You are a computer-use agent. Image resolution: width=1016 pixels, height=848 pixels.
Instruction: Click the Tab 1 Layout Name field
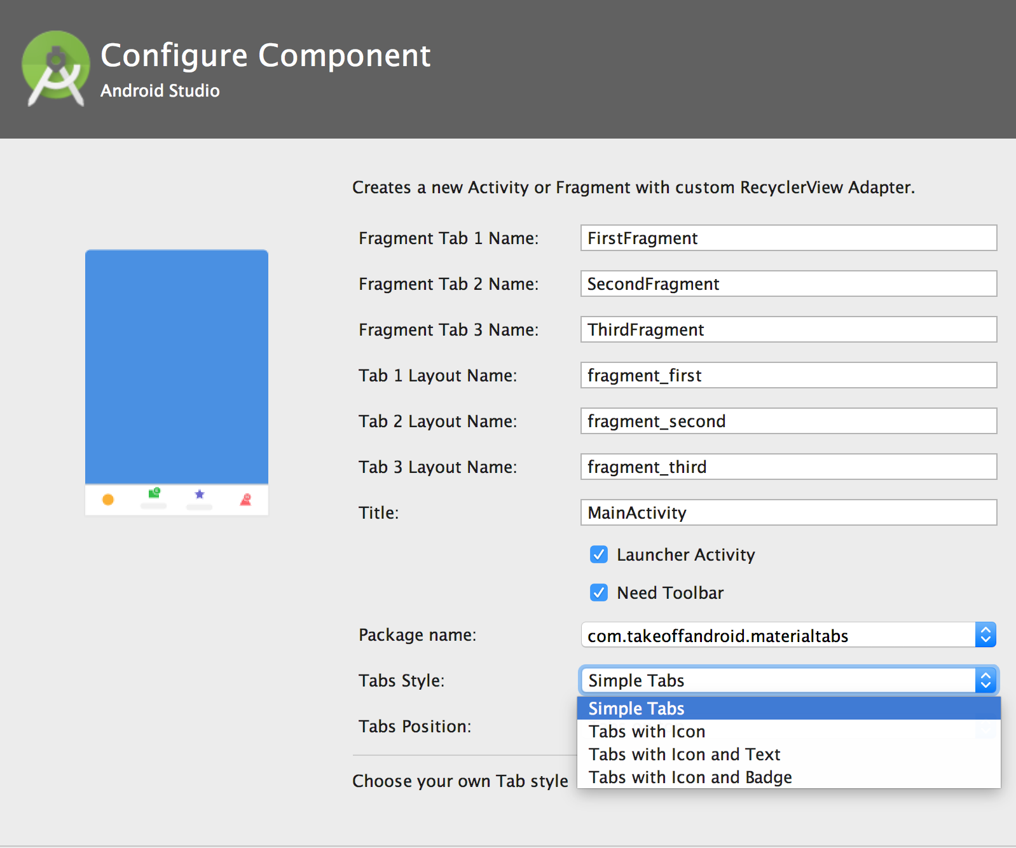click(x=788, y=376)
